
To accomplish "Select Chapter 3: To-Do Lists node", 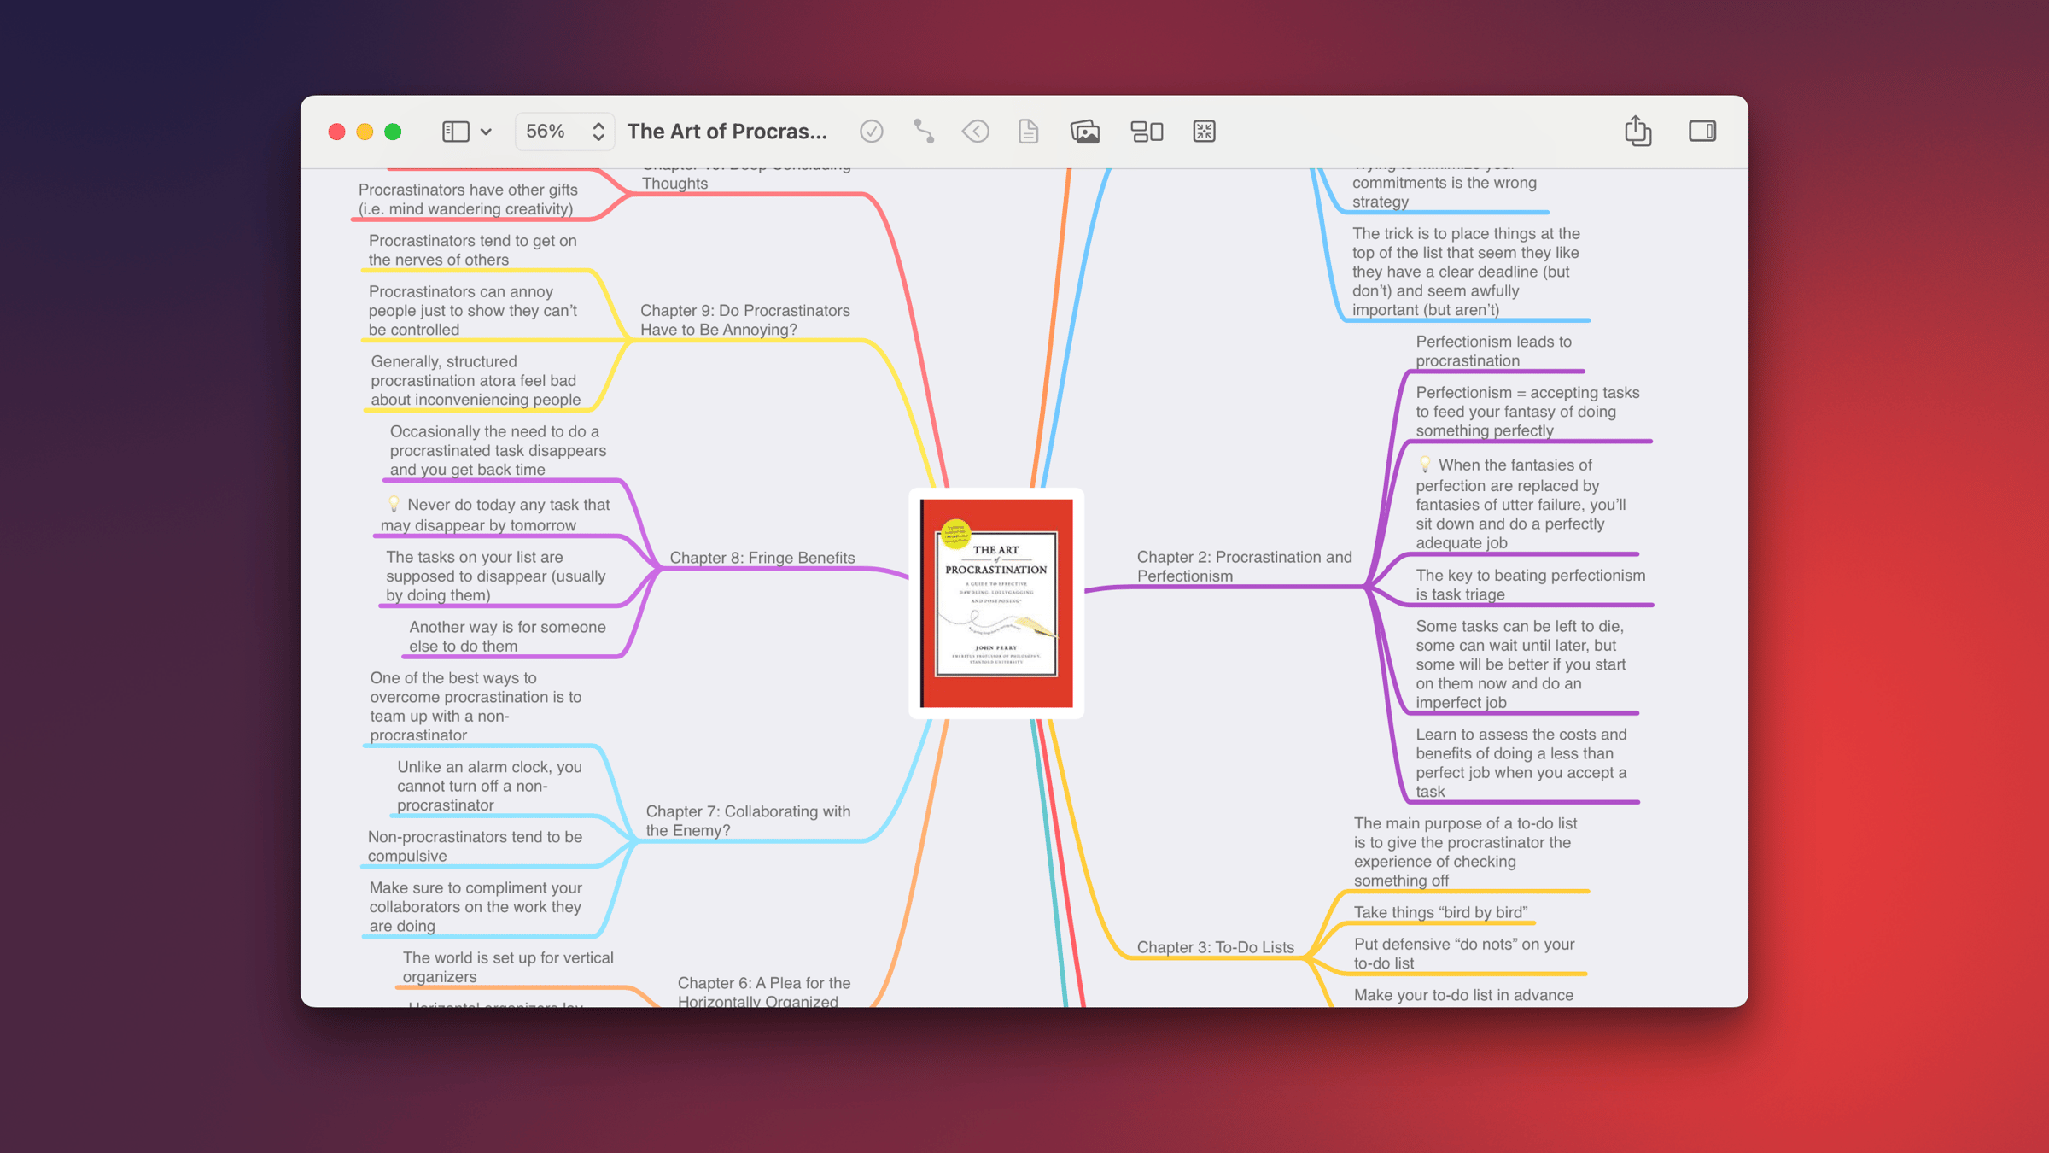I will (1215, 947).
